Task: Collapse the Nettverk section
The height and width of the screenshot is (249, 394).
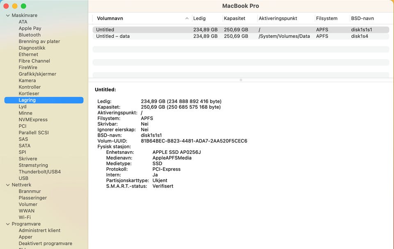Action: pyautogui.click(x=8, y=185)
